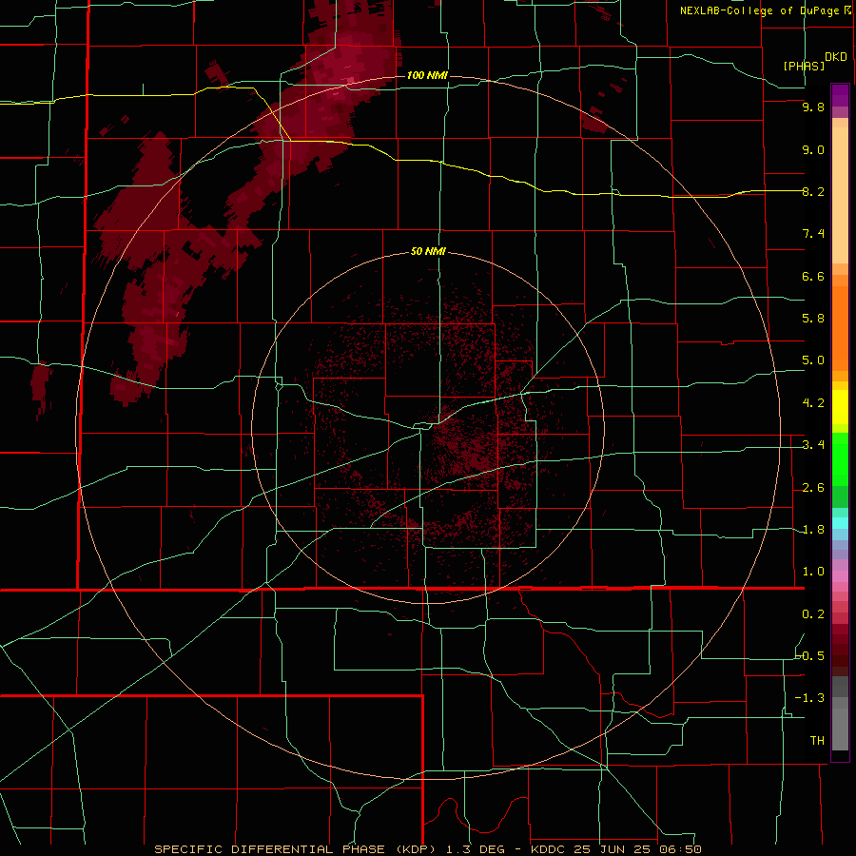This screenshot has width=856, height=856.
Task: Select the 1.8 color scale value
Action: coord(813,530)
